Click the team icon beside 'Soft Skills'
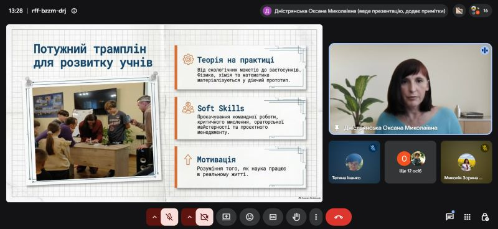This screenshot has height=229, width=498. click(x=188, y=108)
